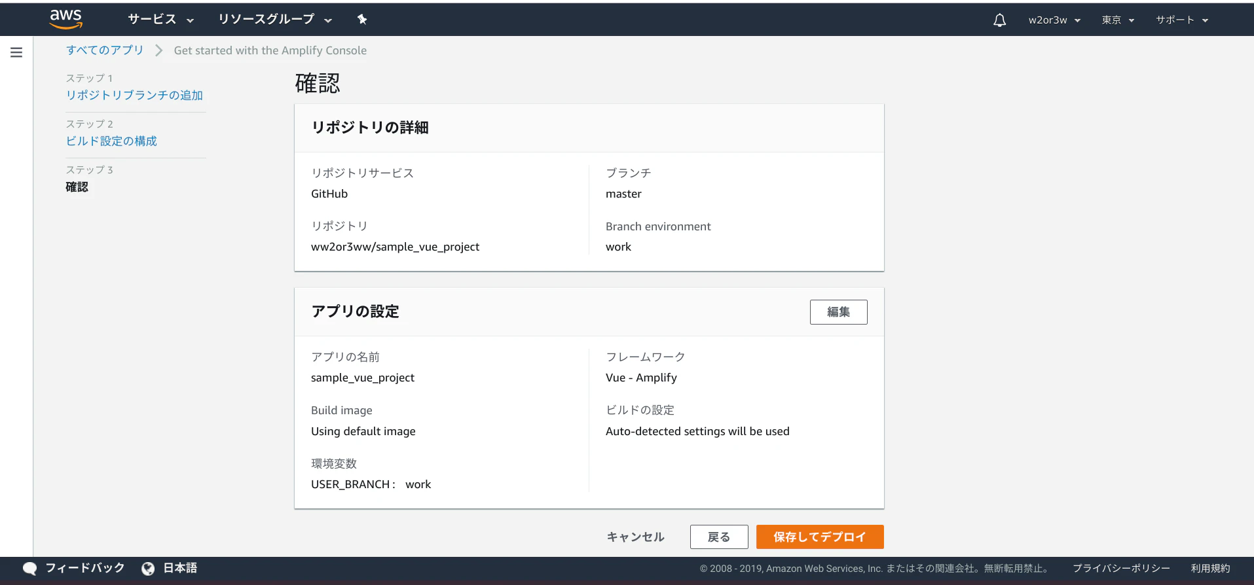Go to step 2 ビルド設定の構成

[x=111, y=141]
